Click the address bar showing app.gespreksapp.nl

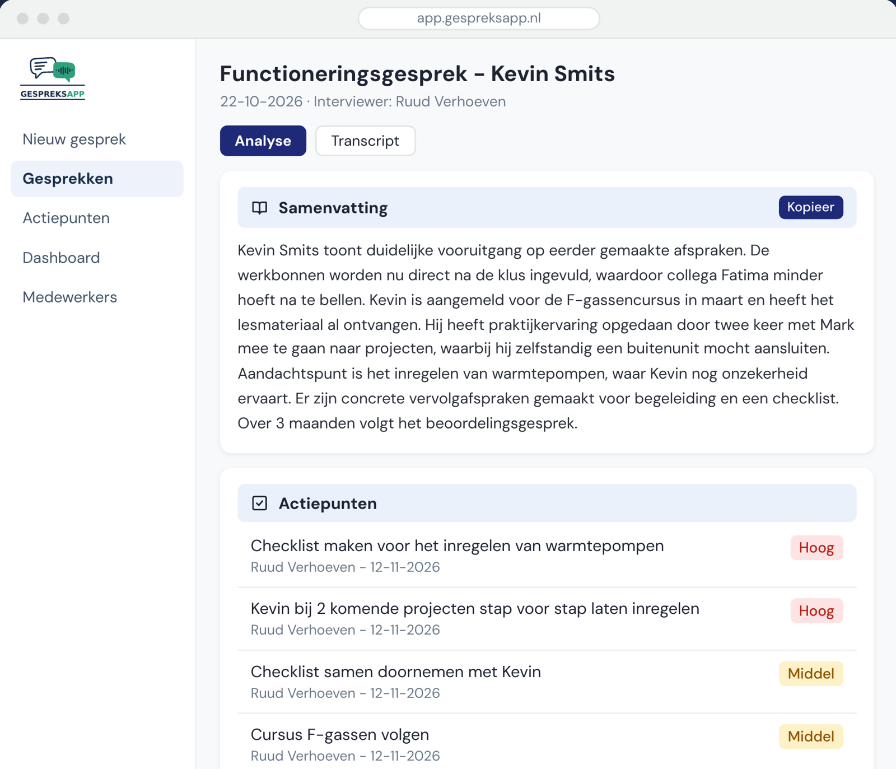(479, 18)
